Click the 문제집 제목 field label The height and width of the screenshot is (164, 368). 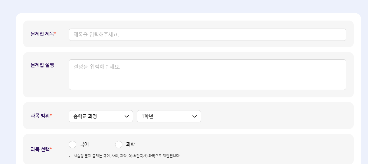point(42,34)
